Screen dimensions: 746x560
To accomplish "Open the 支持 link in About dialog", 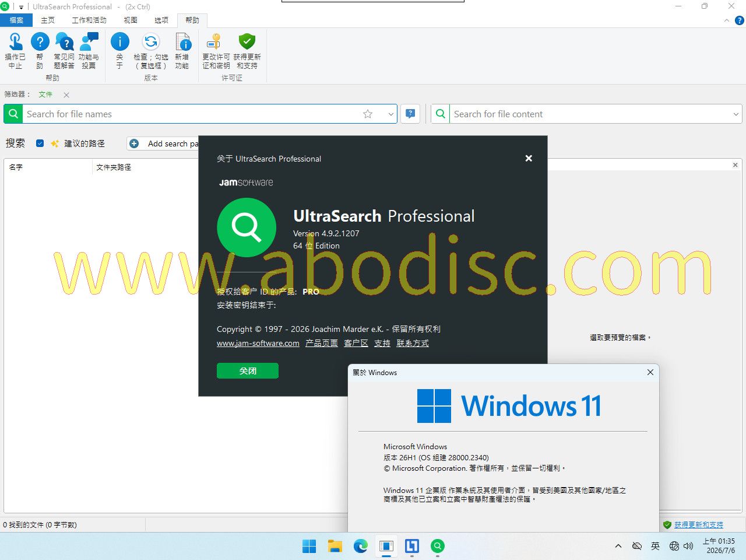I will coord(382,343).
